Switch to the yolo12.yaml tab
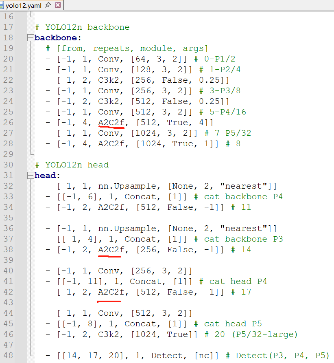The image size is (334, 363). [x=24, y=5]
